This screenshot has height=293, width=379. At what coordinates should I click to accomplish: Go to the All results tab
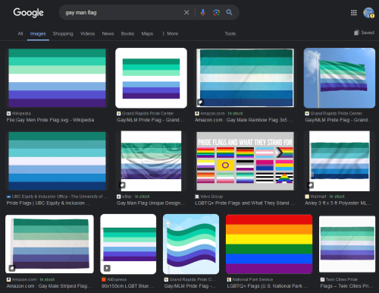pos(20,33)
